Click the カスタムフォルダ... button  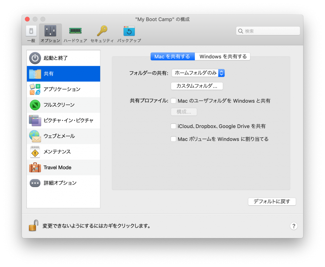(x=197, y=86)
